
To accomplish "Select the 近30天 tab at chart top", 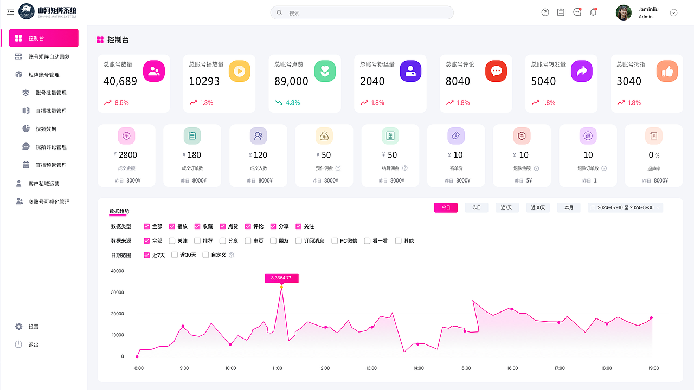I will pyautogui.click(x=538, y=207).
